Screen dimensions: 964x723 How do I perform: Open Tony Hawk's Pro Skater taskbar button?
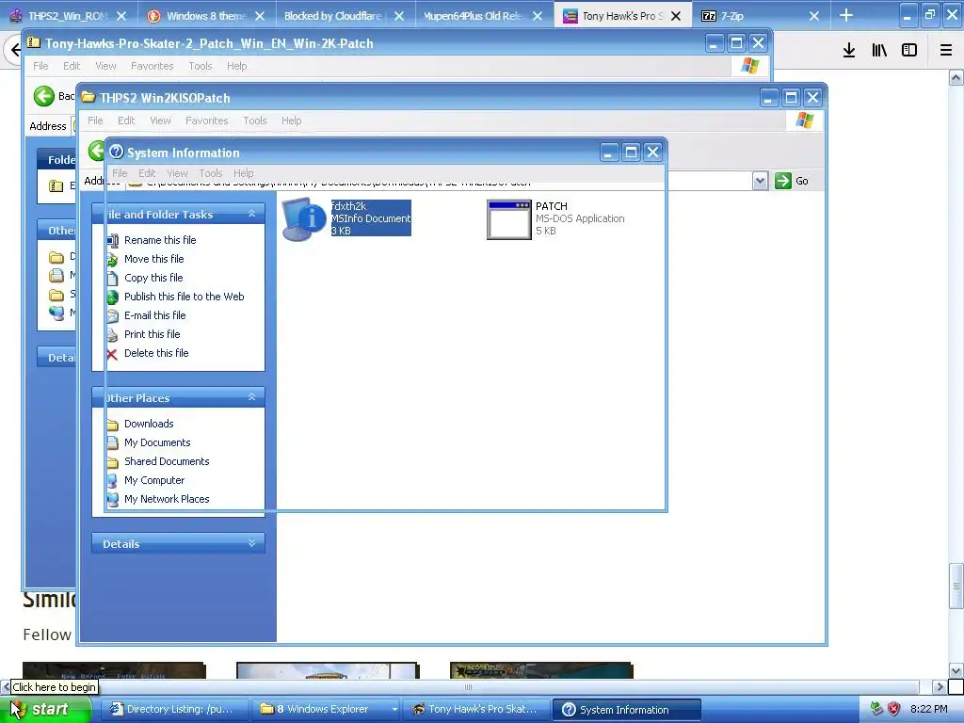pyautogui.click(x=475, y=710)
